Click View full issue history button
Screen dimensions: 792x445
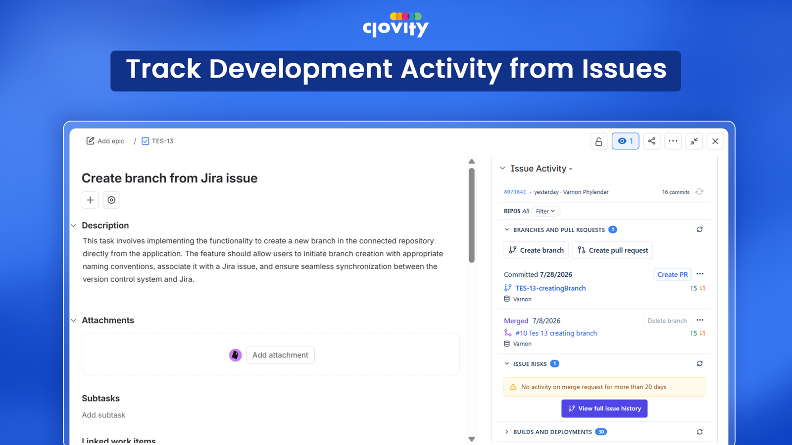click(604, 408)
